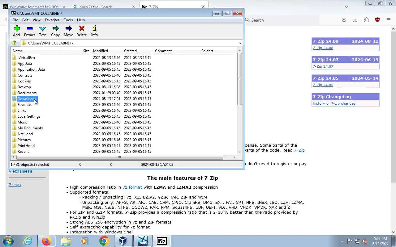This screenshot has height=247, width=396.
Task: Sort by the Created column header
Action: click(x=138, y=51)
